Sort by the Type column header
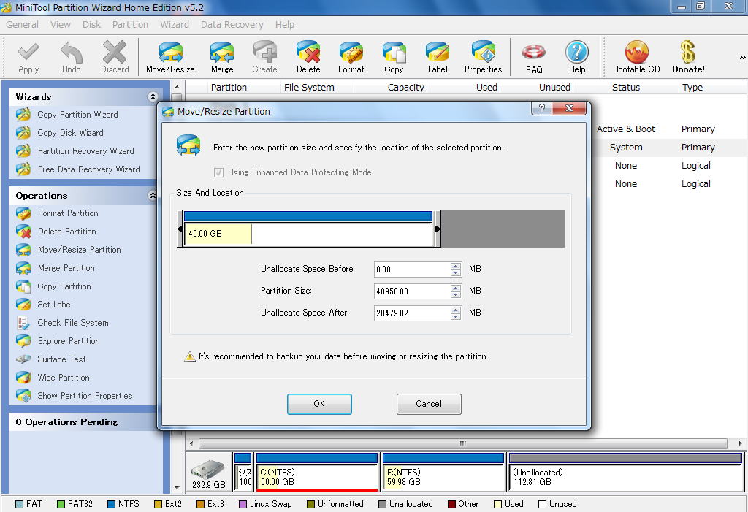The width and height of the screenshot is (748, 512). click(692, 88)
